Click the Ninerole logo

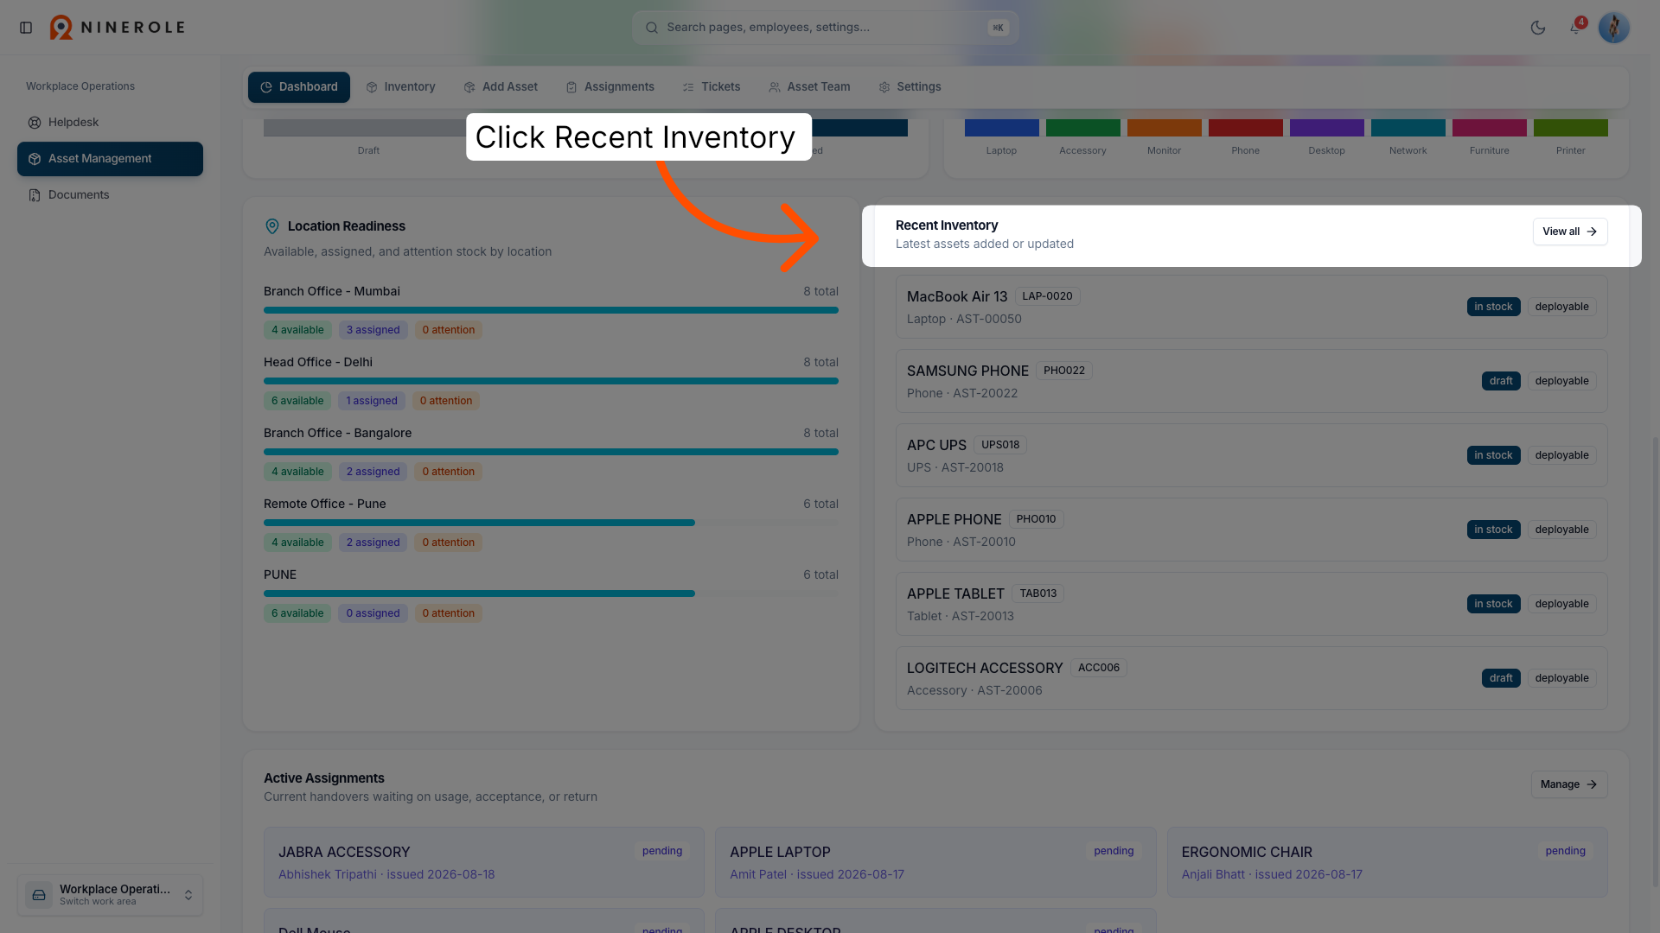tap(118, 28)
